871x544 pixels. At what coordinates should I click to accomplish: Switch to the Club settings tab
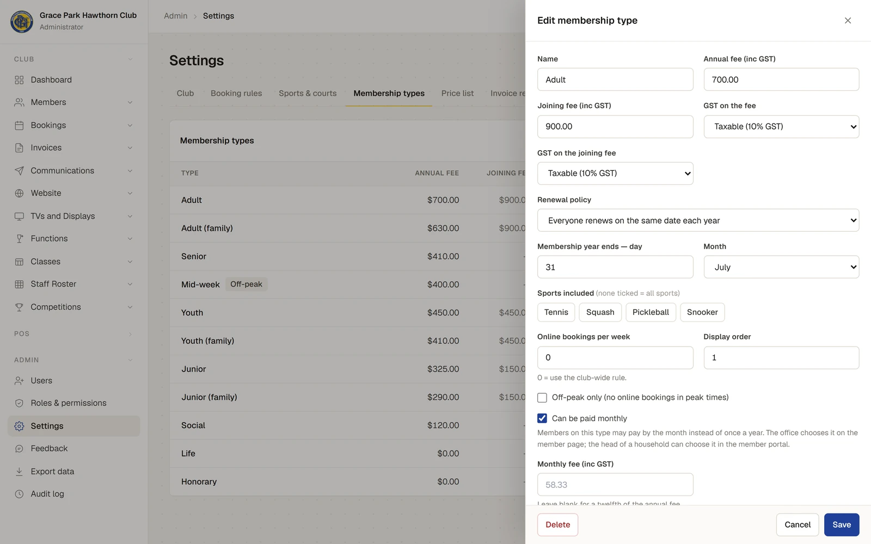185,94
